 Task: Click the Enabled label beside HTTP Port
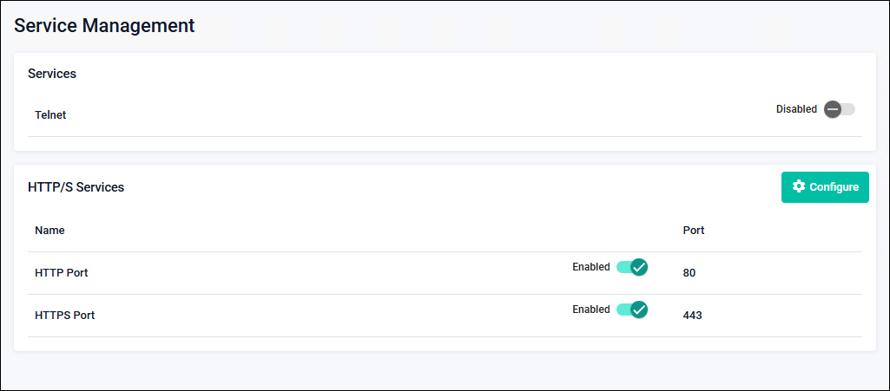click(x=590, y=267)
